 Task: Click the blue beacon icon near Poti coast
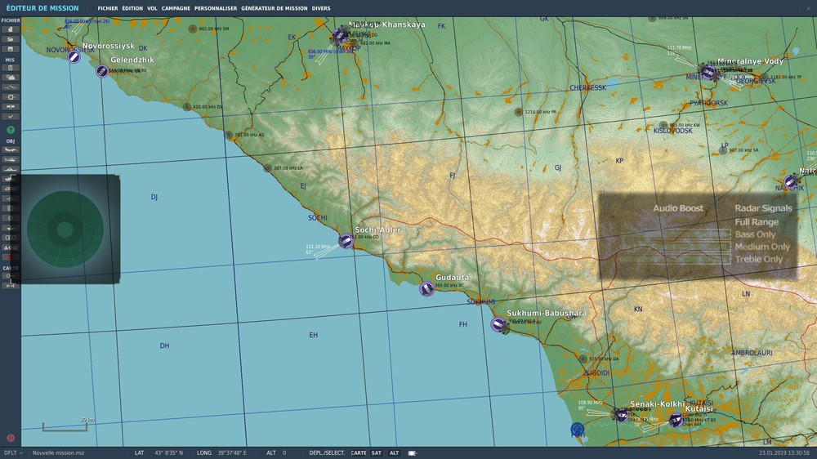click(x=577, y=430)
